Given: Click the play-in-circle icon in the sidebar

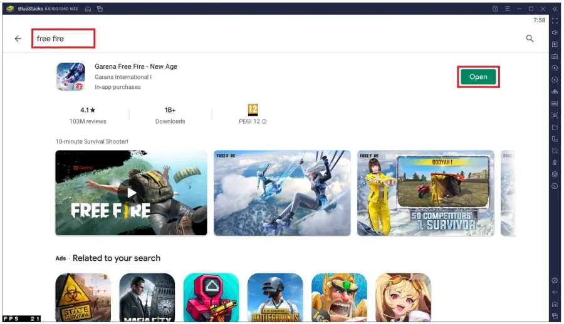Looking at the screenshot, I should (555, 68).
